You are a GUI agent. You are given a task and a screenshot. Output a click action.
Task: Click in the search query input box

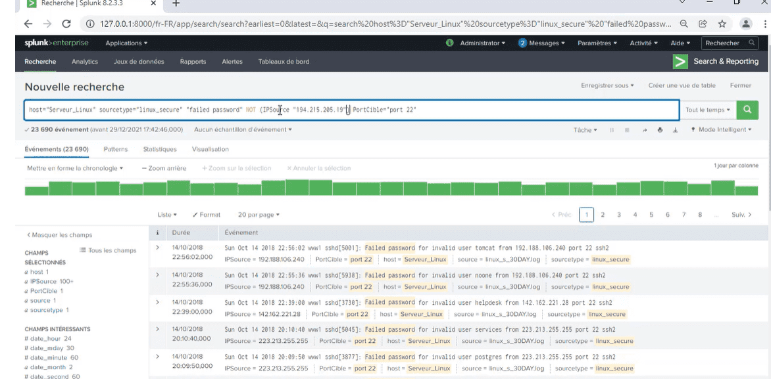[351, 110]
